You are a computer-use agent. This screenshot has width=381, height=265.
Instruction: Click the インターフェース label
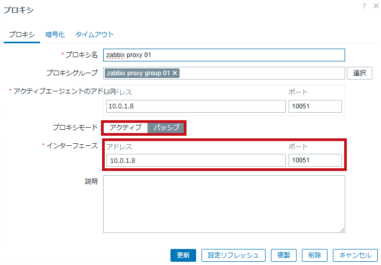click(72, 146)
